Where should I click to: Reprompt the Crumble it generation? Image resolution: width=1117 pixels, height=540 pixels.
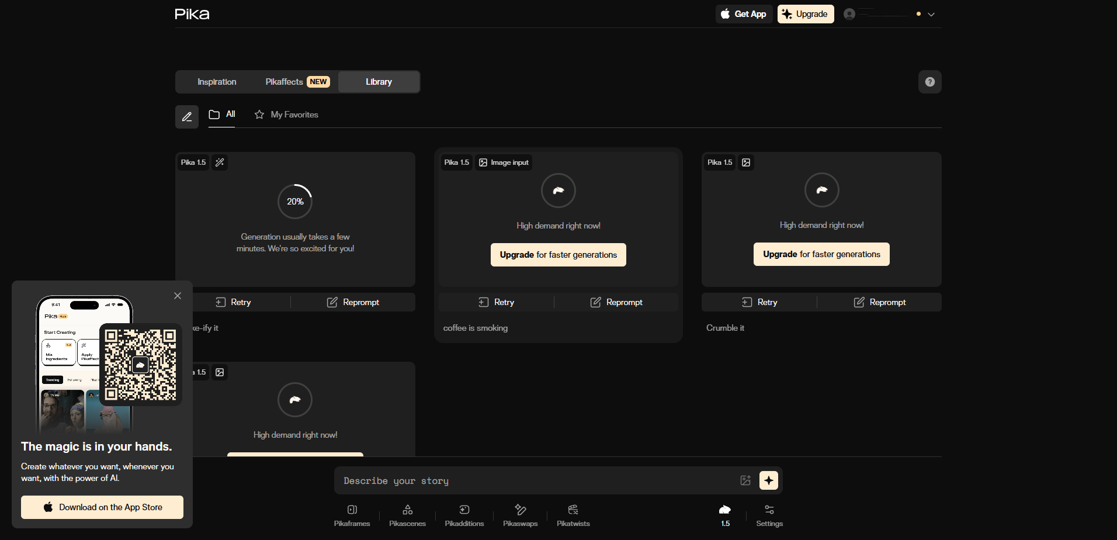880,302
